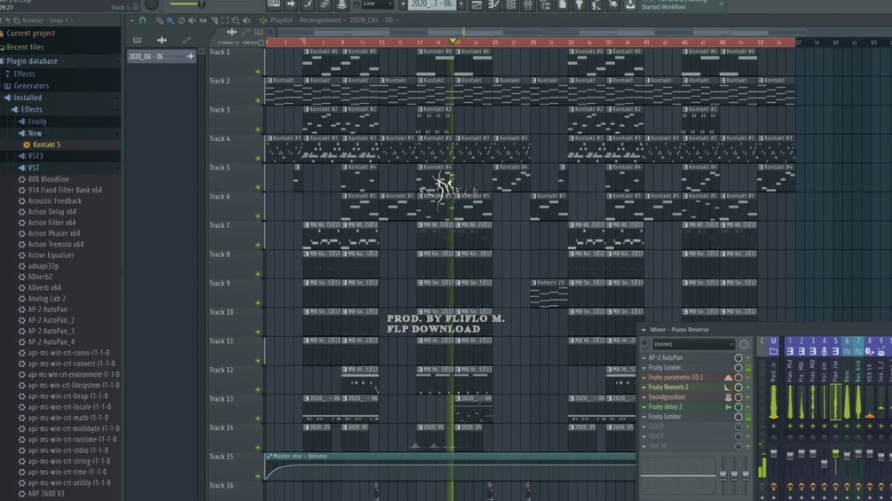The height and width of the screenshot is (501, 892).
Task: Select the Playback speaker tool in playlist toolbar
Action: 247,20
